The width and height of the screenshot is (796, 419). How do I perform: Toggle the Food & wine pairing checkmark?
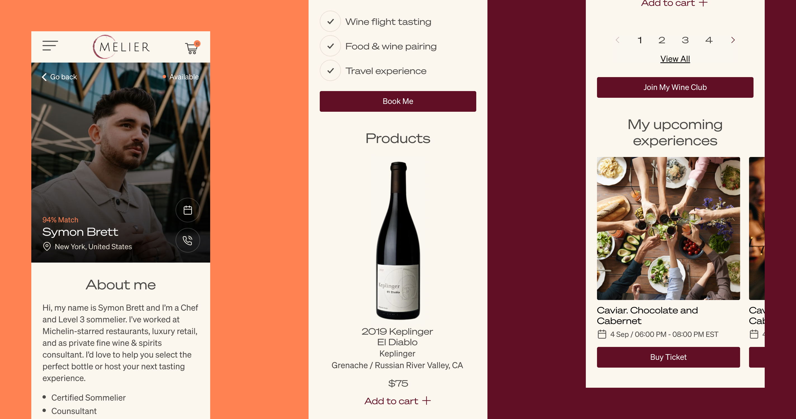330,46
